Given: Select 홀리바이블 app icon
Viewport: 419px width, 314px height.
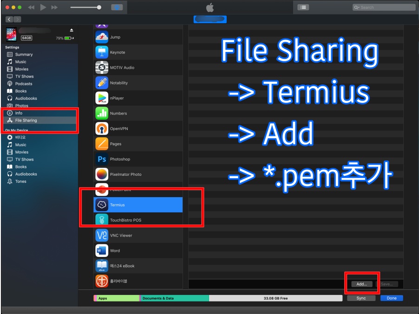Looking at the screenshot, I should point(102,281).
